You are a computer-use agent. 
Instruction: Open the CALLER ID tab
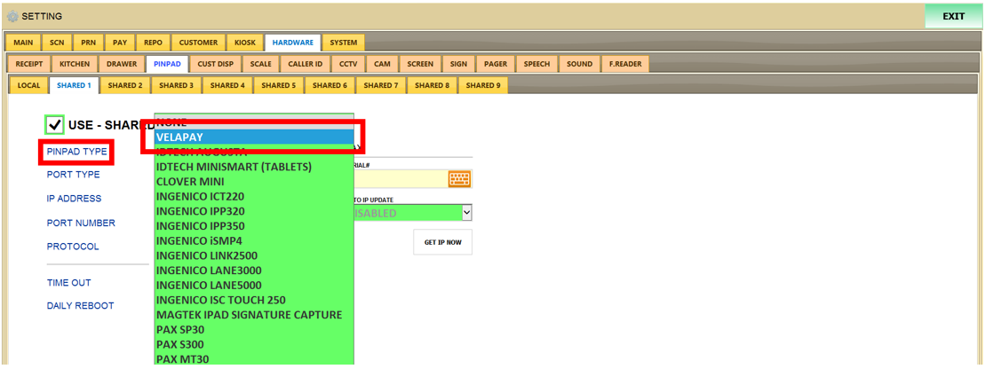(306, 64)
